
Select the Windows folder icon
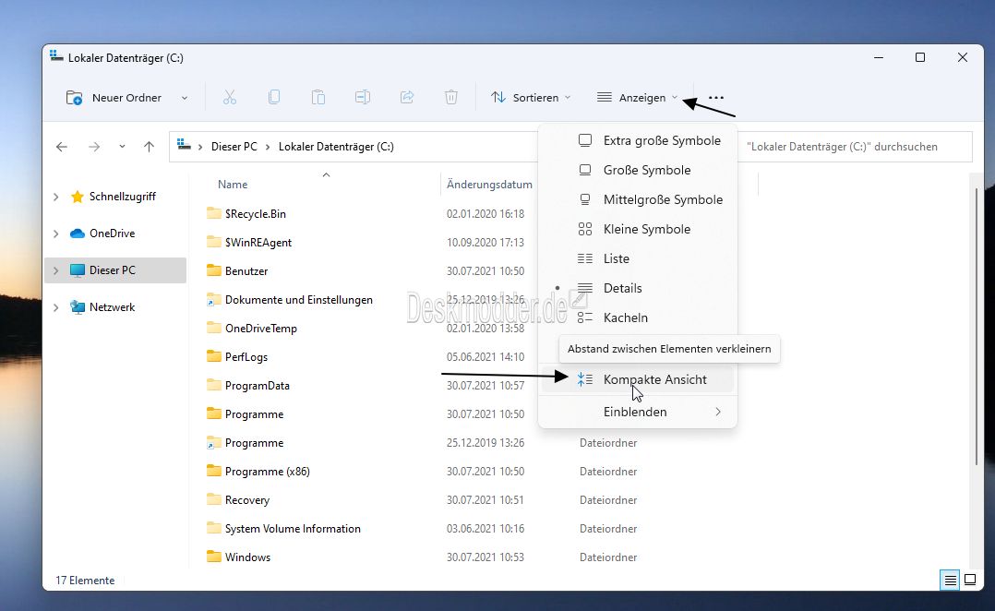coord(214,557)
